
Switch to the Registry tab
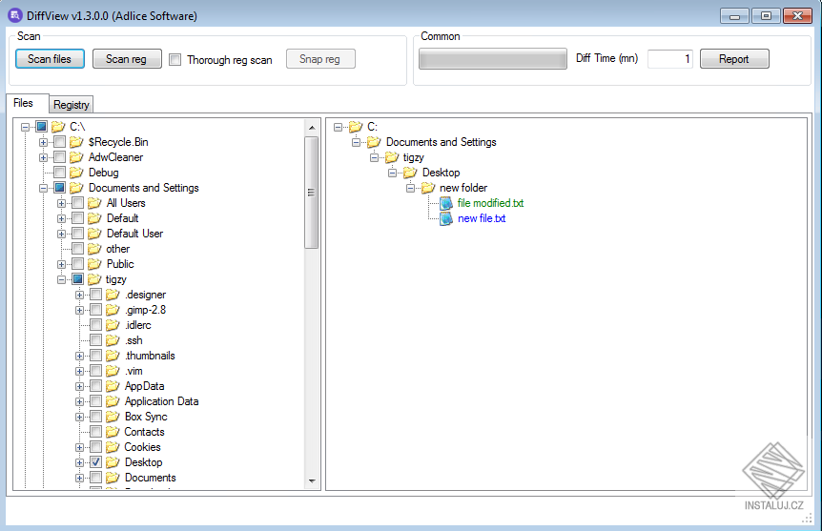pos(72,105)
